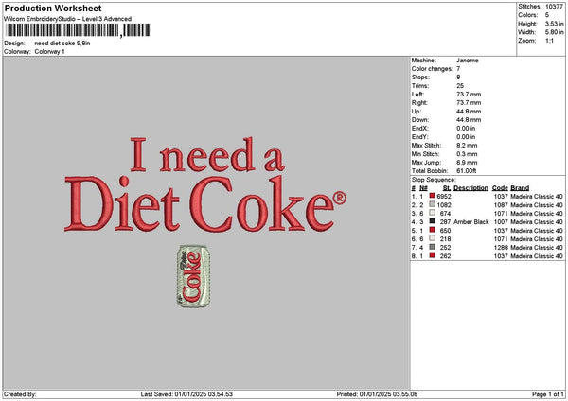Click 'Last Saved: 01/01/2025 03.54.53' footer text

(186, 394)
